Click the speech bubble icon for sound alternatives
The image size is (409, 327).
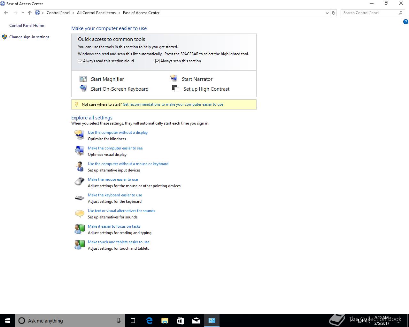[x=79, y=213]
